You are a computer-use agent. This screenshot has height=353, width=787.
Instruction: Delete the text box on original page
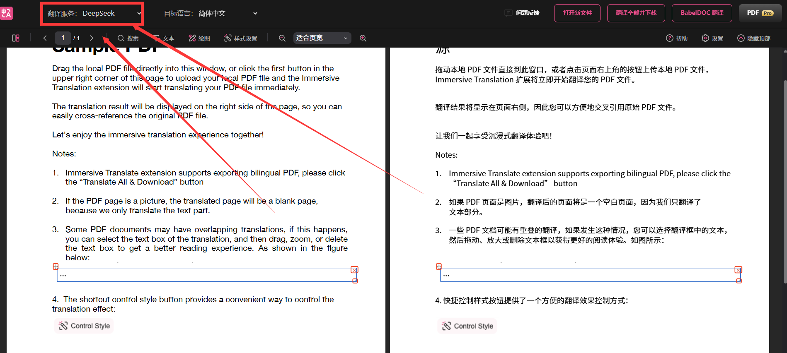pyautogui.click(x=354, y=270)
